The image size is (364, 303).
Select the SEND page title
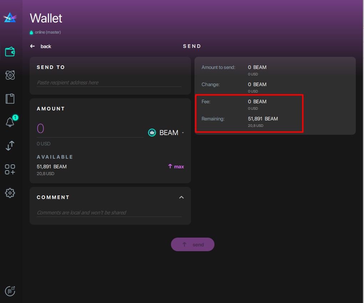[x=192, y=46]
